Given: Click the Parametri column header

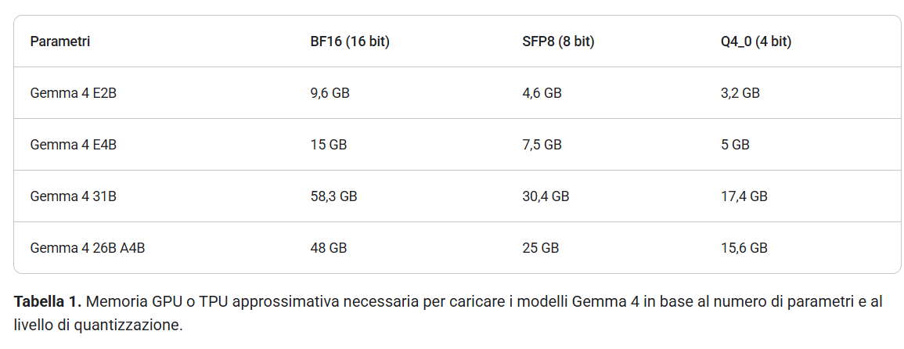Looking at the screenshot, I should pos(60,41).
